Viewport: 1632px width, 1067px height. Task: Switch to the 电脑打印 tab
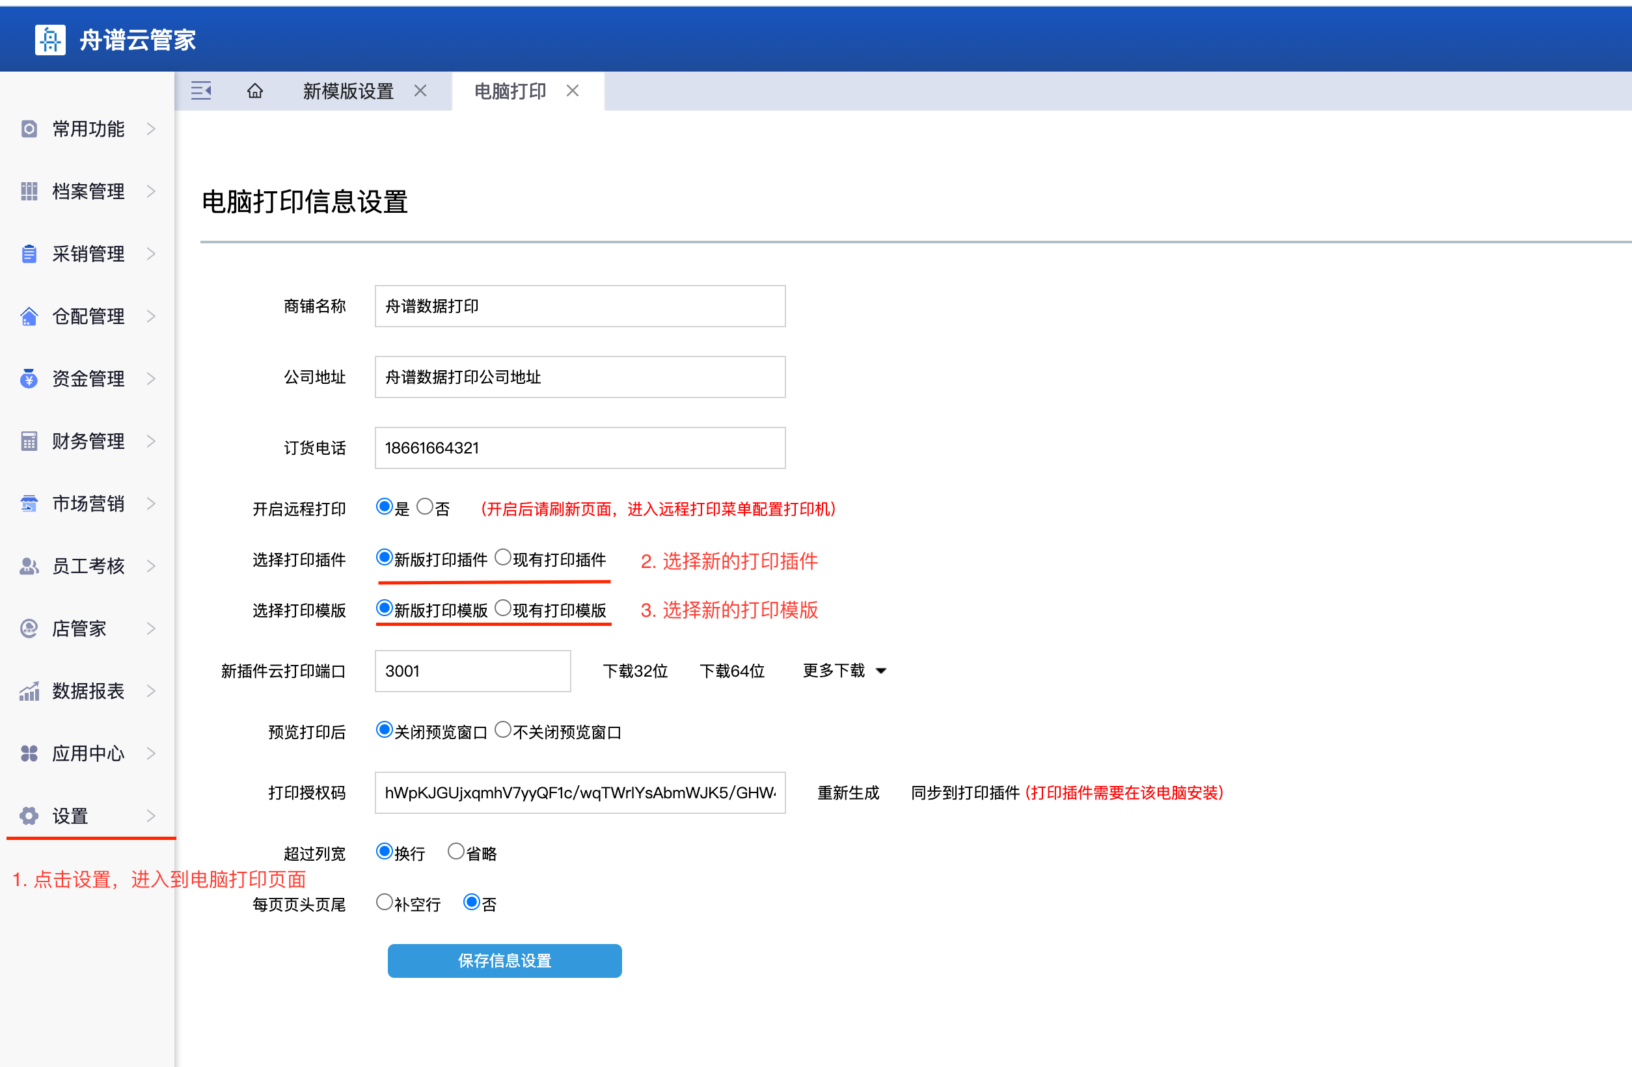click(x=510, y=91)
